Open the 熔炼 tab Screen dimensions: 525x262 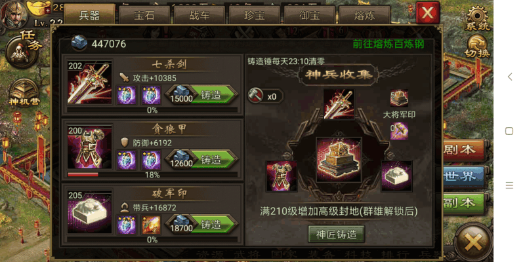[364, 15]
